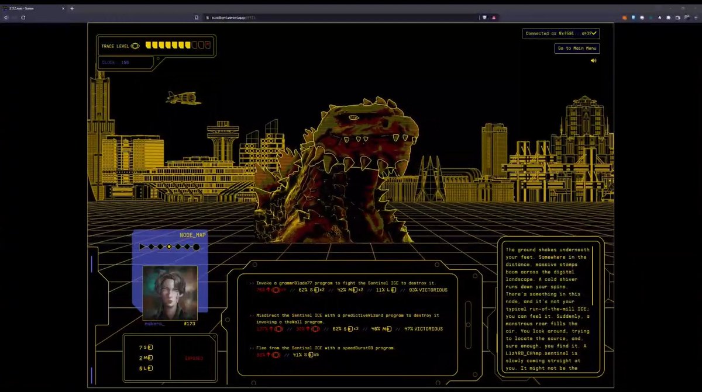Click the 47% VICTORIOUS outcome text

click(x=424, y=329)
